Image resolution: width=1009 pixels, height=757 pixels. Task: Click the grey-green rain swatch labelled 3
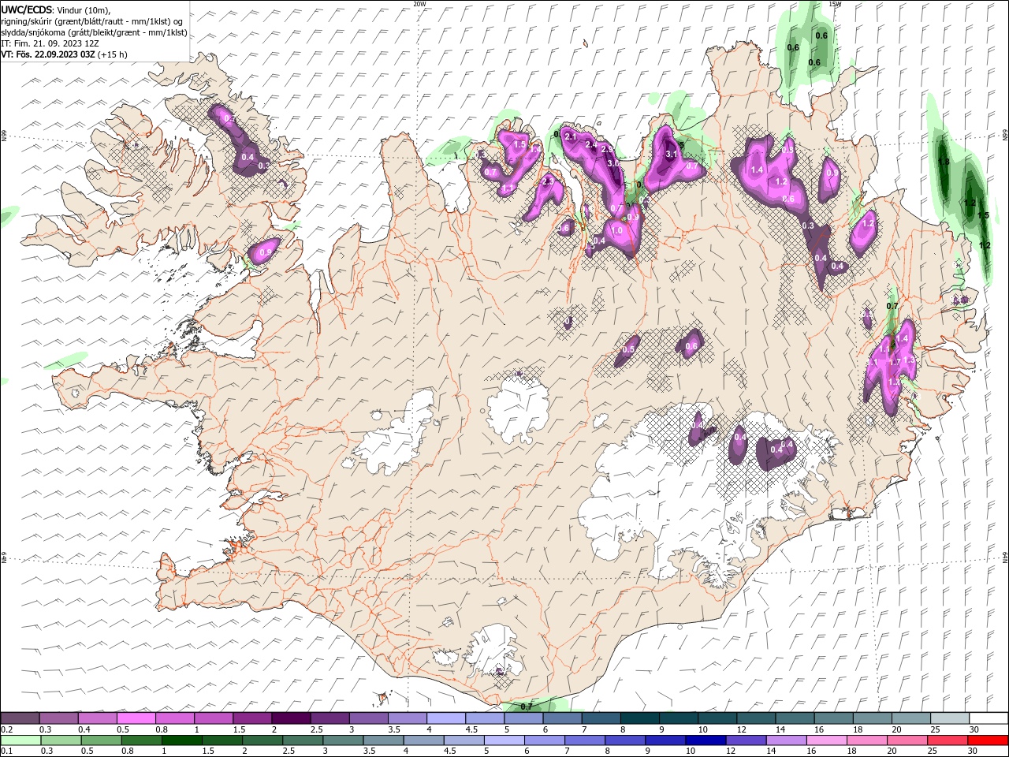[344, 740]
